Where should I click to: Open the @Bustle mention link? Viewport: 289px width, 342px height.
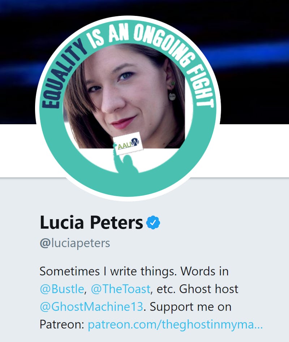(x=62, y=289)
